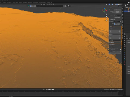Uncheck Lock Camera to View checkbox
The height and width of the screenshot is (97, 130).
click(115, 25)
